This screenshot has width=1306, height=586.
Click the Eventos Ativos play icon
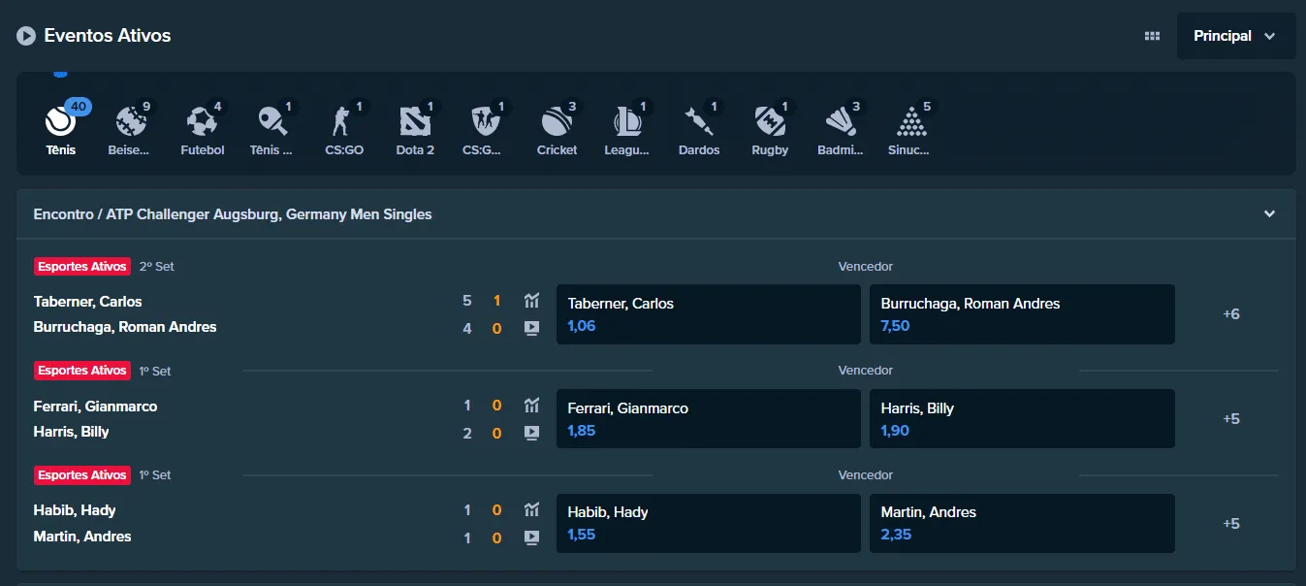tap(26, 36)
